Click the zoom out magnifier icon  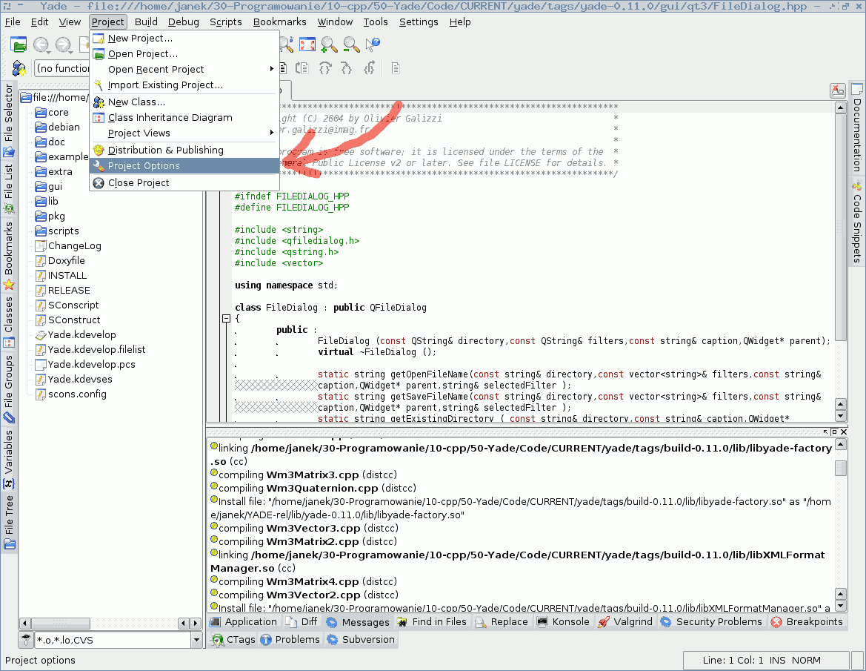tap(351, 45)
